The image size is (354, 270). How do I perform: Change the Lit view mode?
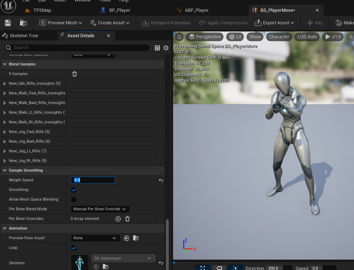click(235, 37)
